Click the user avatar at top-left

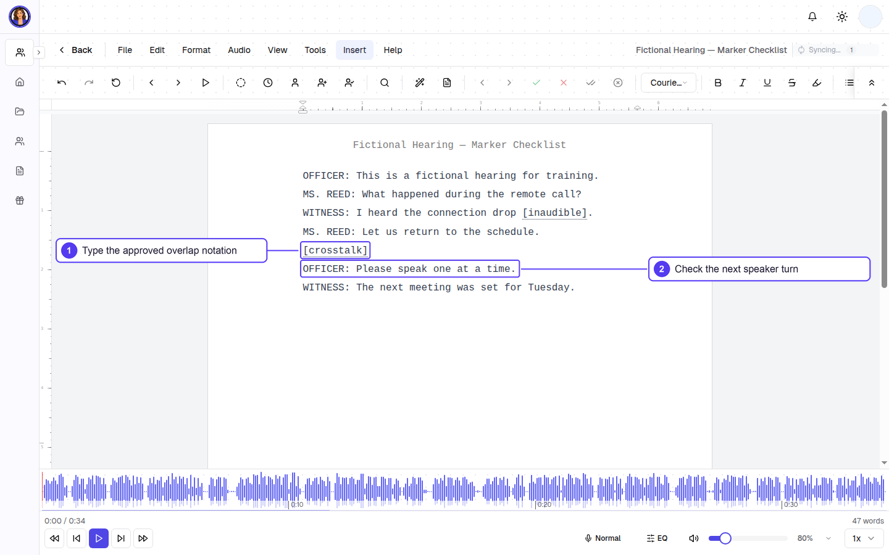tap(20, 17)
